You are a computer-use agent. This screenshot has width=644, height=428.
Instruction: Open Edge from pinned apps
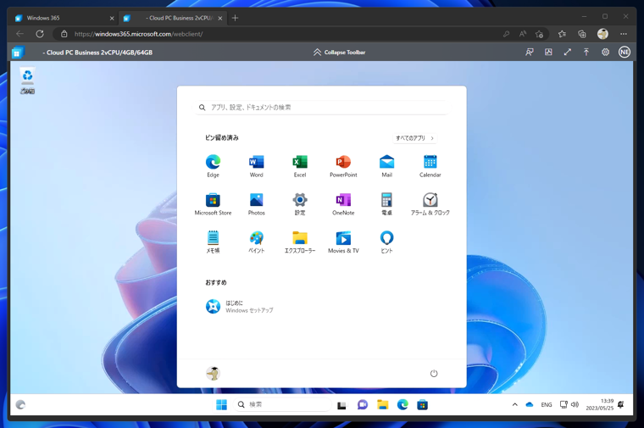213,165
